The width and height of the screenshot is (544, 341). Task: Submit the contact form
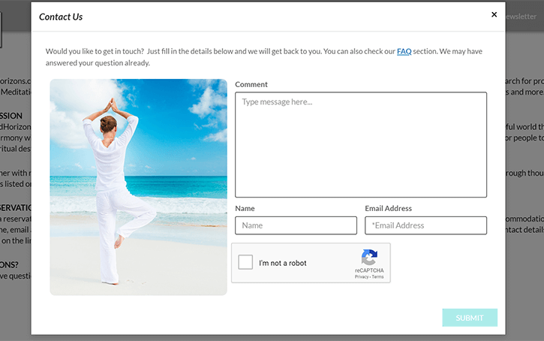(470, 318)
